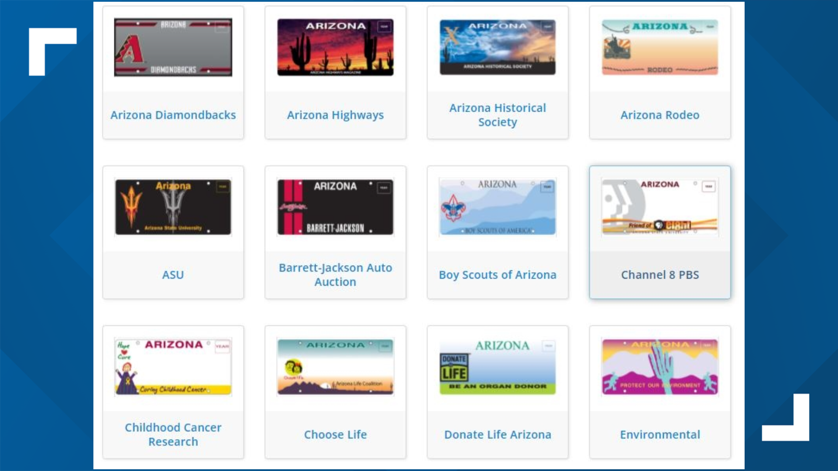Click the Choose Life plate thumbnail

tap(336, 366)
